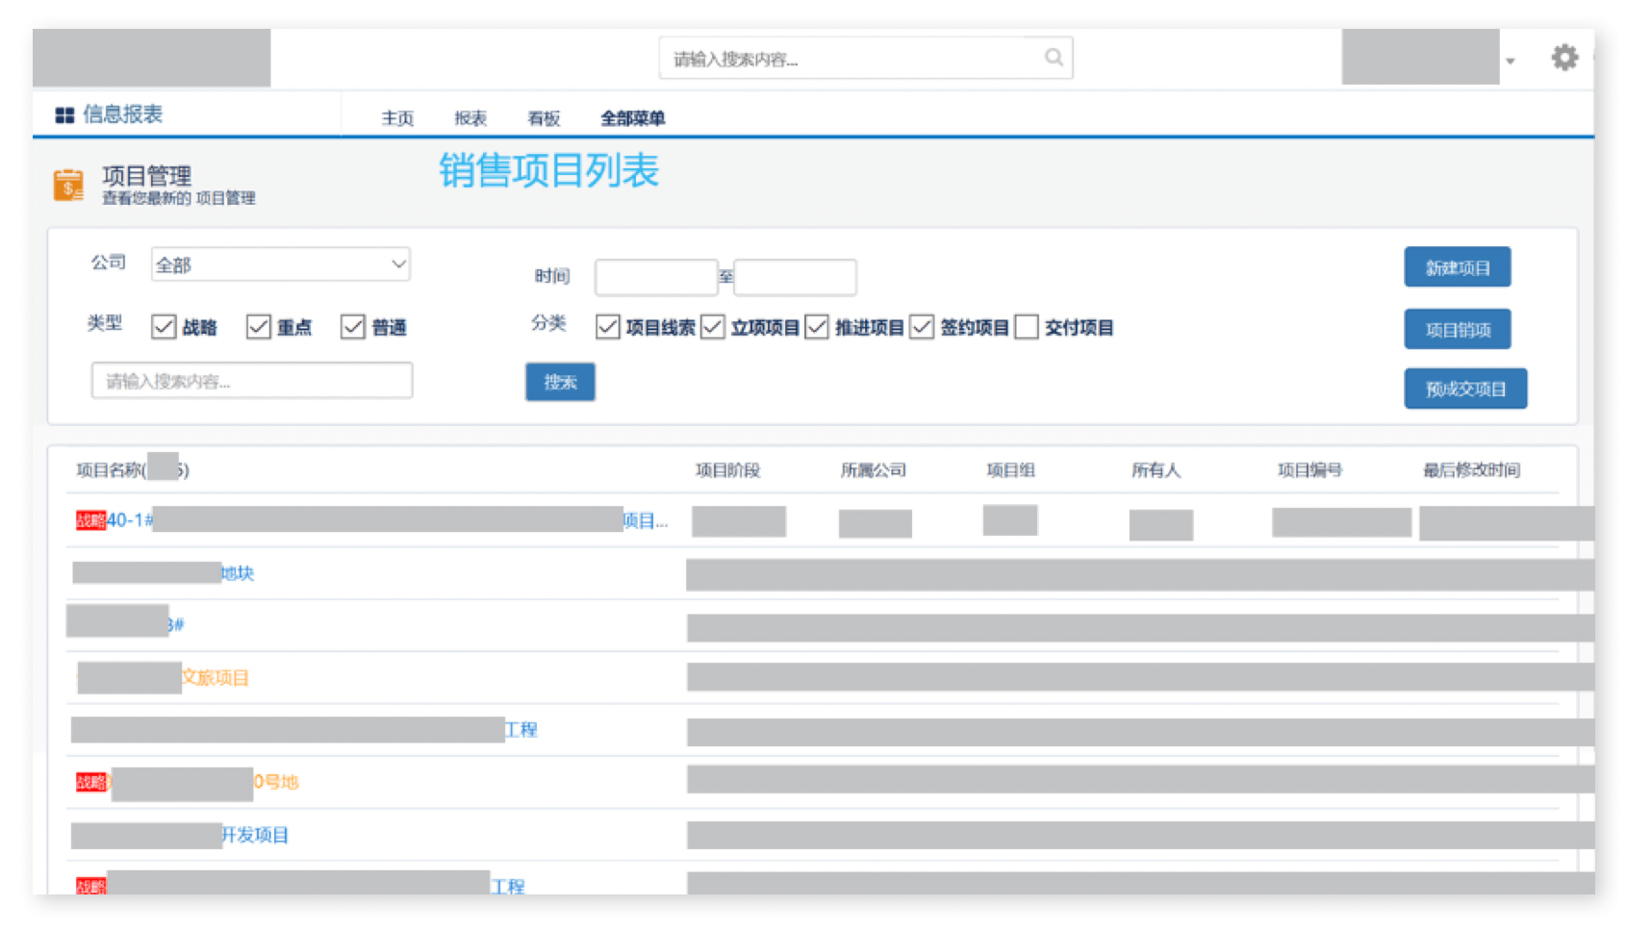
Task: Open the project link ending 地块
Action: point(164,573)
